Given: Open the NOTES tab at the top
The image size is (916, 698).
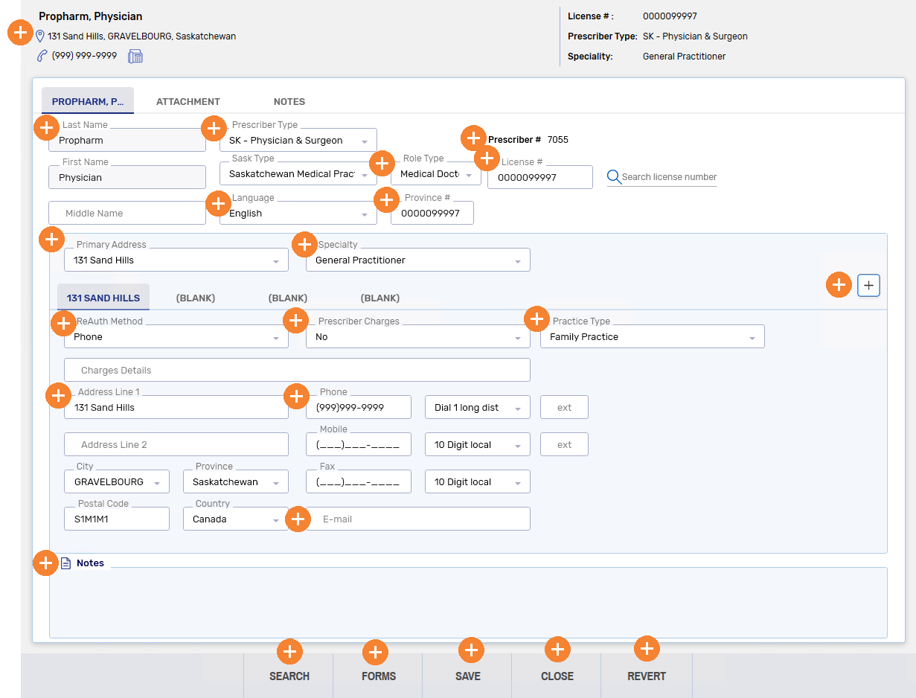Looking at the screenshot, I should (289, 102).
